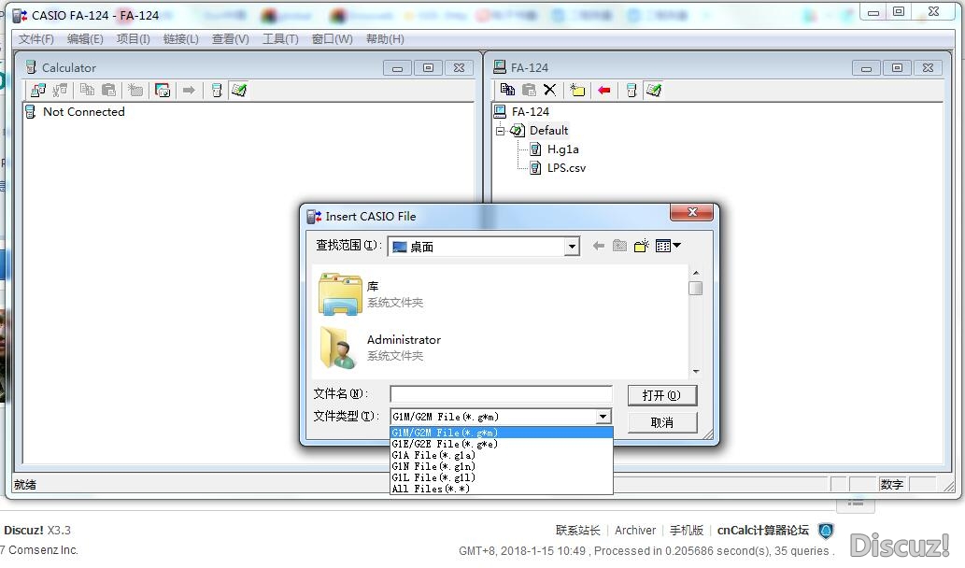Click New Folder icon in FA-124 toolbar

point(577,90)
